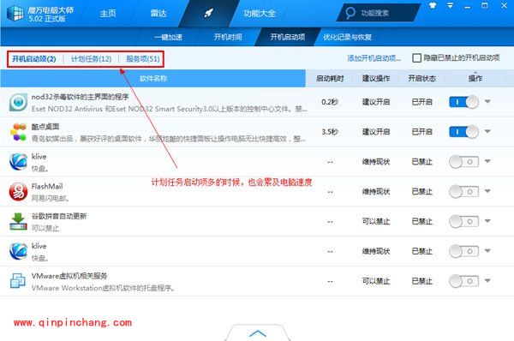Open 功能大全 tab
This screenshot has height=341, width=514.
point(260,13)
